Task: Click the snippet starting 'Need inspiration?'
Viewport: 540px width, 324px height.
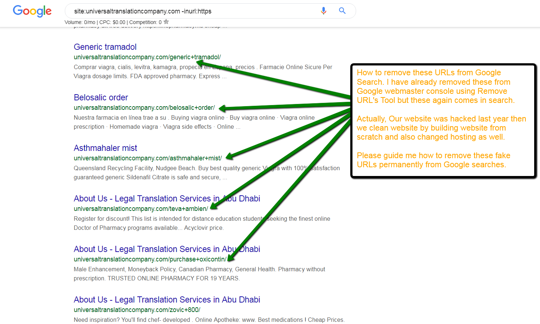Action: pyautogui.click(x=209, y=320)
